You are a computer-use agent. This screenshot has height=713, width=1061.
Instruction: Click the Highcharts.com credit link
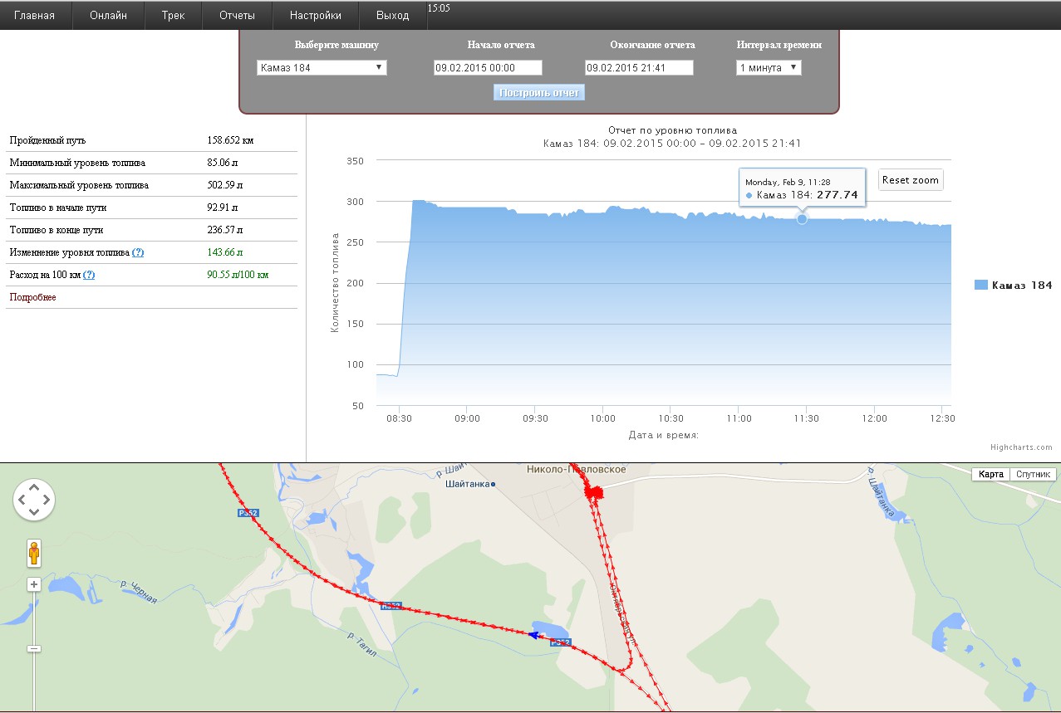pyautogui.click(x=1021, y=447)
